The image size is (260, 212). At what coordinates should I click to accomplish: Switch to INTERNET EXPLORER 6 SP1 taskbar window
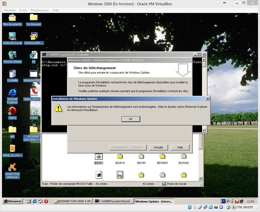click(73, 201)
